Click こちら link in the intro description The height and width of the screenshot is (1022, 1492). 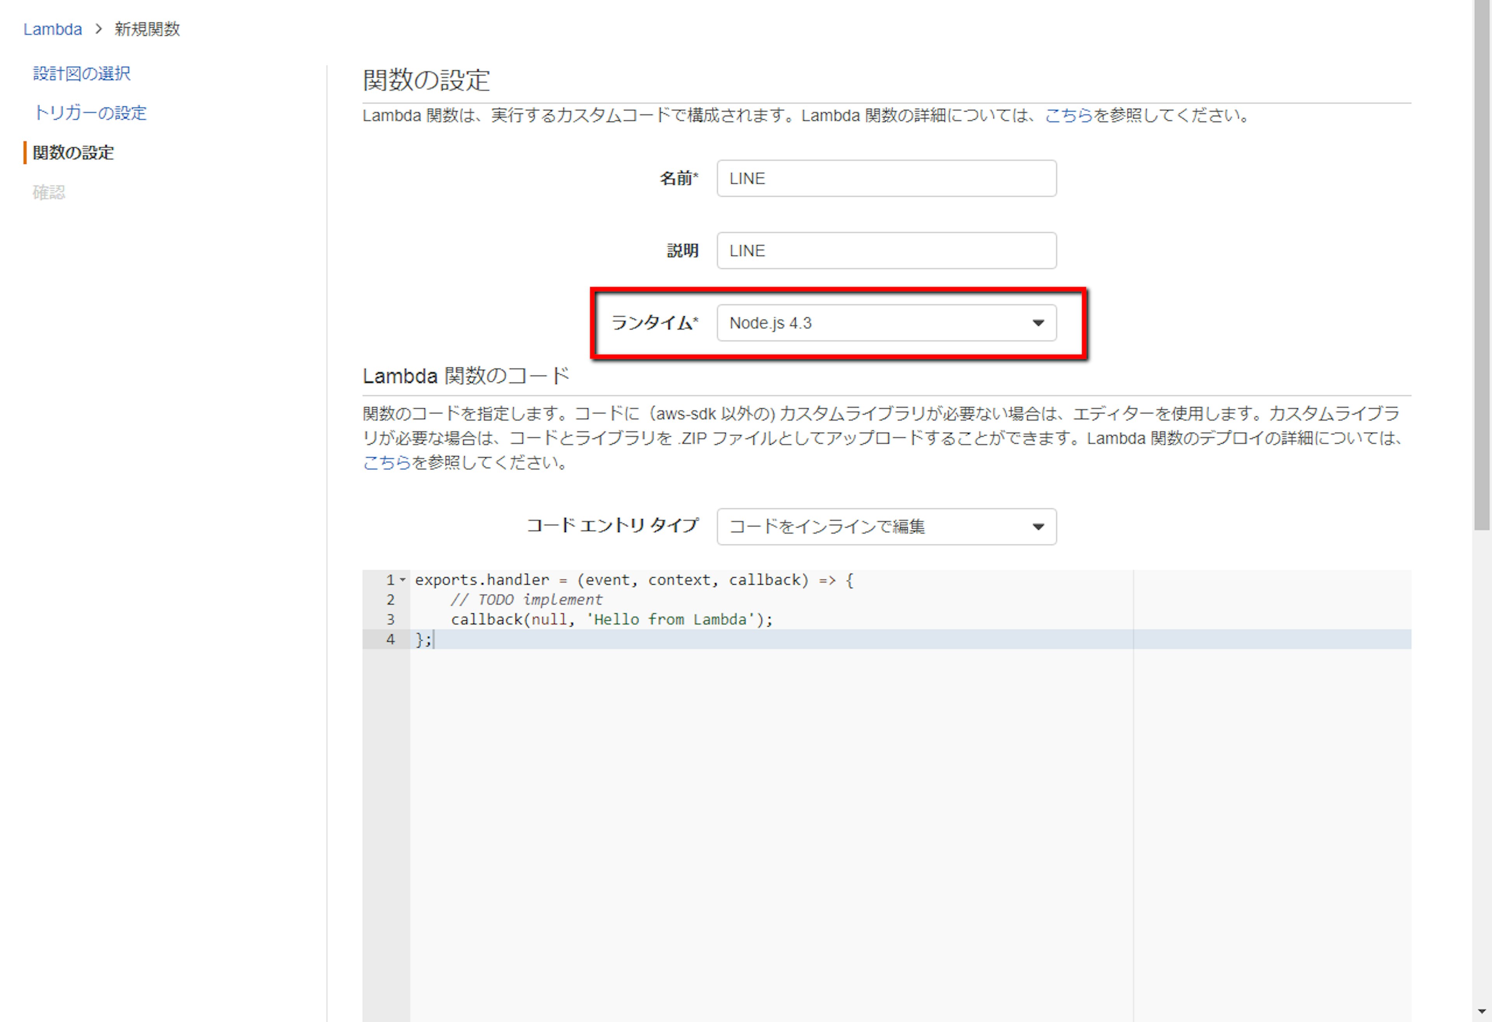tap(1068, 115)
